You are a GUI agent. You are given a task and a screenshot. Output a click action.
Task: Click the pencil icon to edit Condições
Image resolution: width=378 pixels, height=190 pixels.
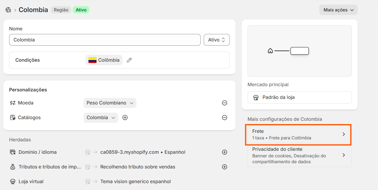point(129,60)
